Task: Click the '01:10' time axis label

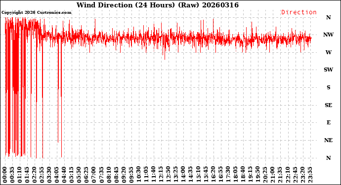Action: point(20,175)
